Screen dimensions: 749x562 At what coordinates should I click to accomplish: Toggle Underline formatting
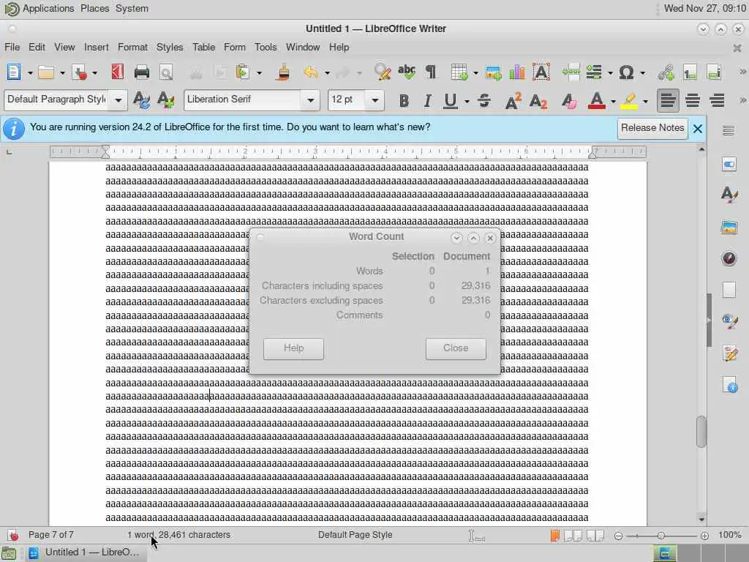(450, 101)
